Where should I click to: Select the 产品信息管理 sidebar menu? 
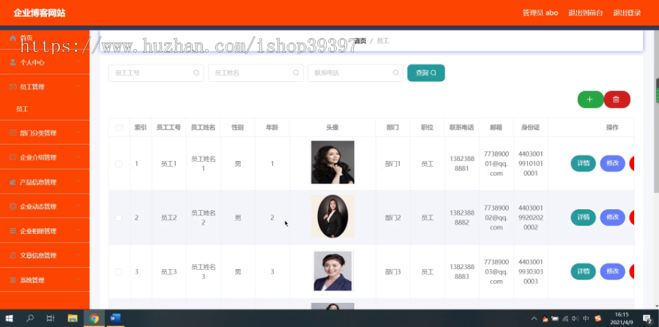point(45,182)
